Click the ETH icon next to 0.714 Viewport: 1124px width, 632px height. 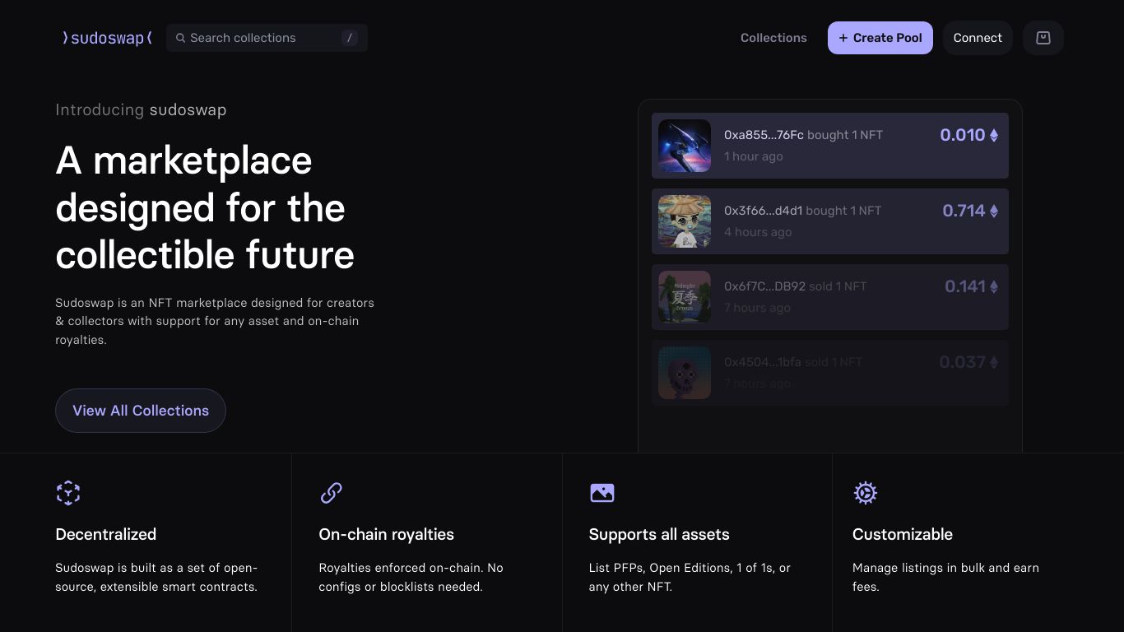(993, 211)
